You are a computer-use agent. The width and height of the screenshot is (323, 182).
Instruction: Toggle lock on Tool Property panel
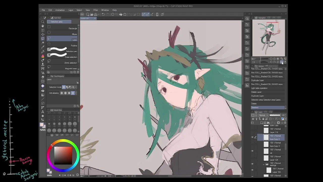77,83
